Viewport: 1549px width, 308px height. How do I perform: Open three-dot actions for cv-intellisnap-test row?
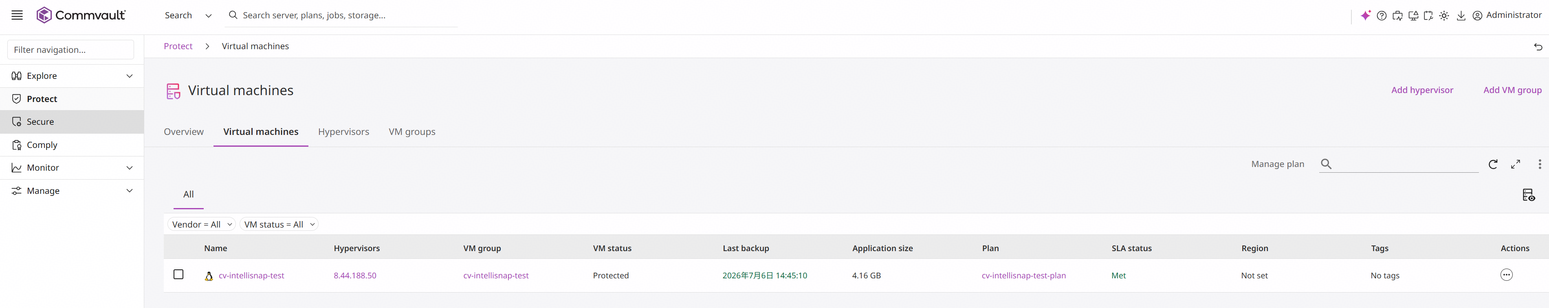1506,275
